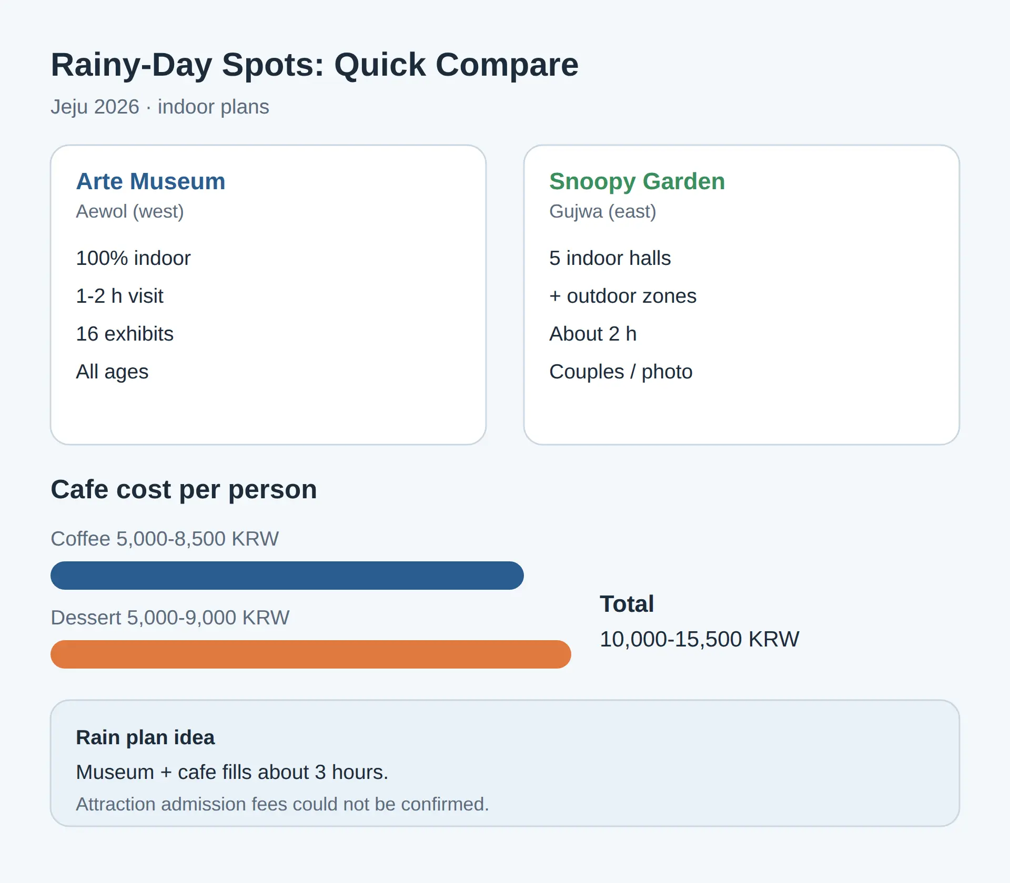The width and height of the screenshot is (1010, 883).
Task: Click the '100% indoor' line
Action: tap(133, 258)
